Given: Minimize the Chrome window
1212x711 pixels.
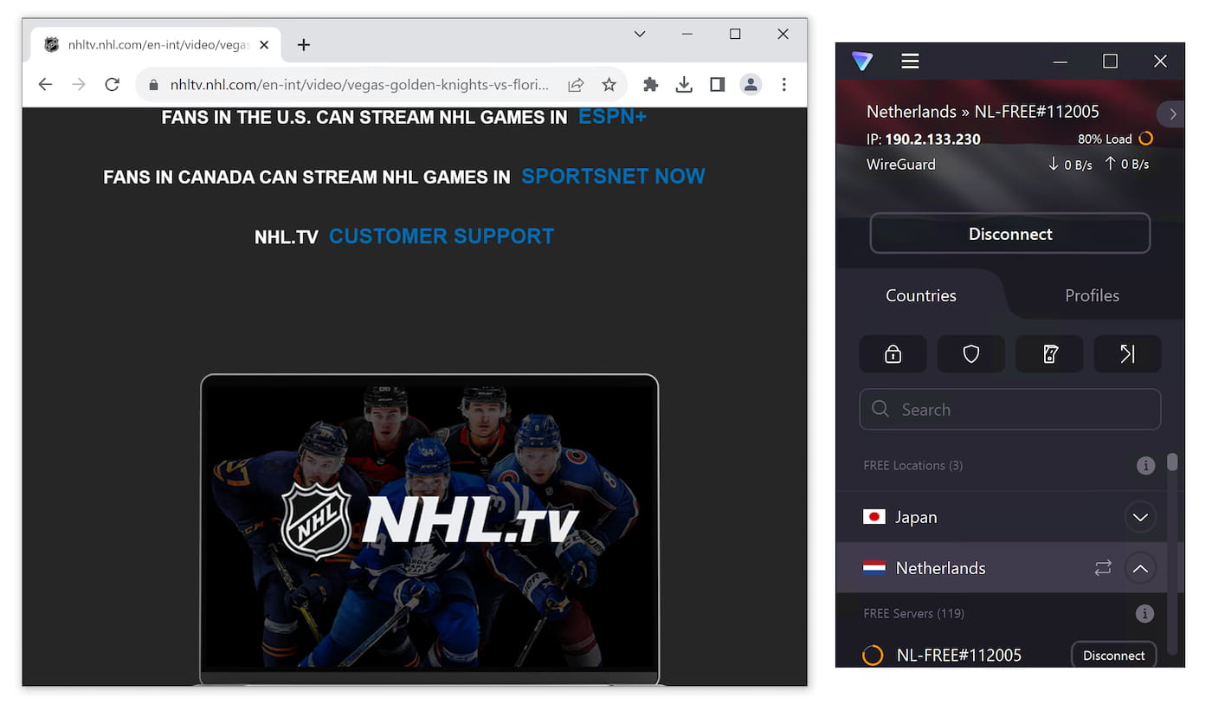Looking at the screenshot, I should pos(687,34).
